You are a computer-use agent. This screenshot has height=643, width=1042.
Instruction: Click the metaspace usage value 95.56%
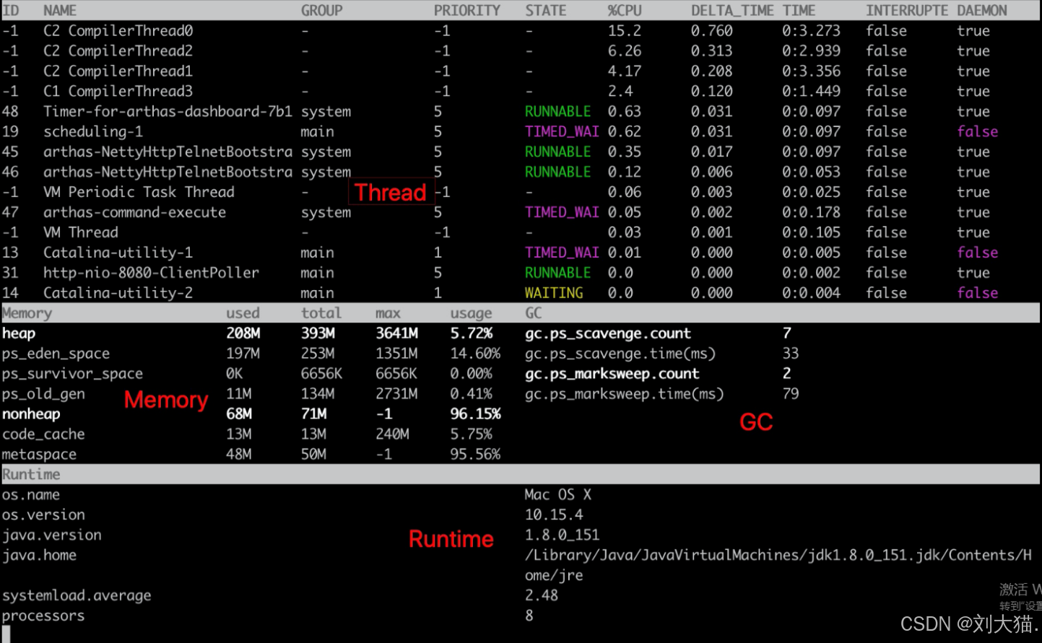[x=475, y=455]
